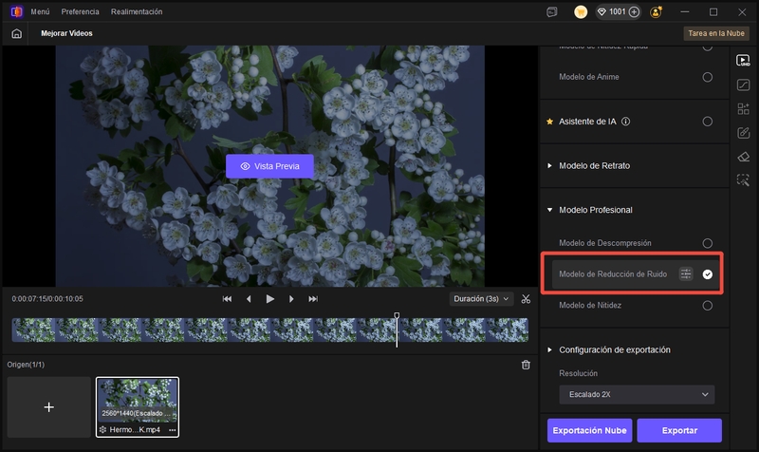Toggle the checked Modelo de Reducción de Ruido
759x452 pixels.
(707, 274)
